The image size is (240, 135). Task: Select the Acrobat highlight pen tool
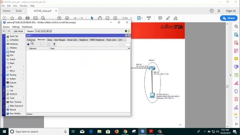click(x=168, y=18)
